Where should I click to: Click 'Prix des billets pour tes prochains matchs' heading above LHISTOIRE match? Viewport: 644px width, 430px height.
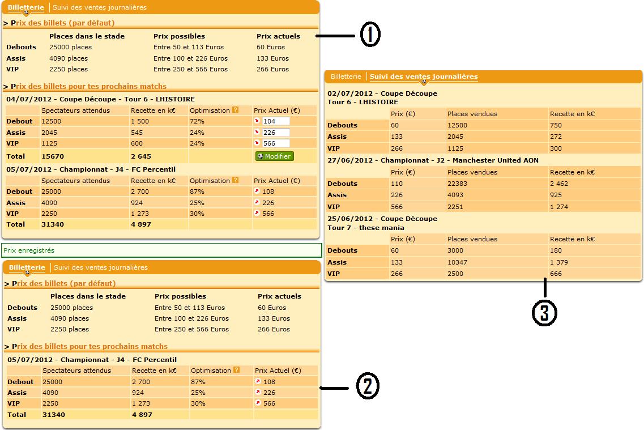[88, 86]
